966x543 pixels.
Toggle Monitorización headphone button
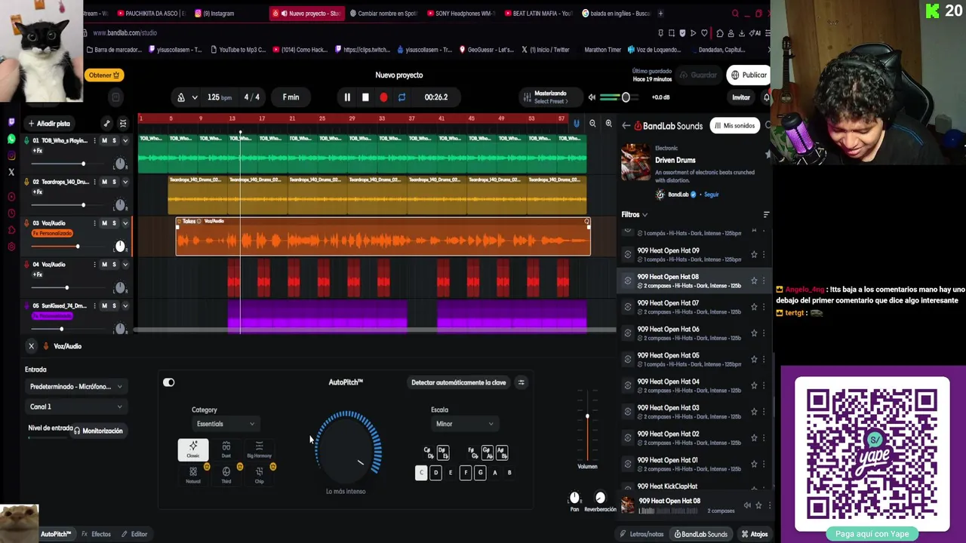point(98,431)
